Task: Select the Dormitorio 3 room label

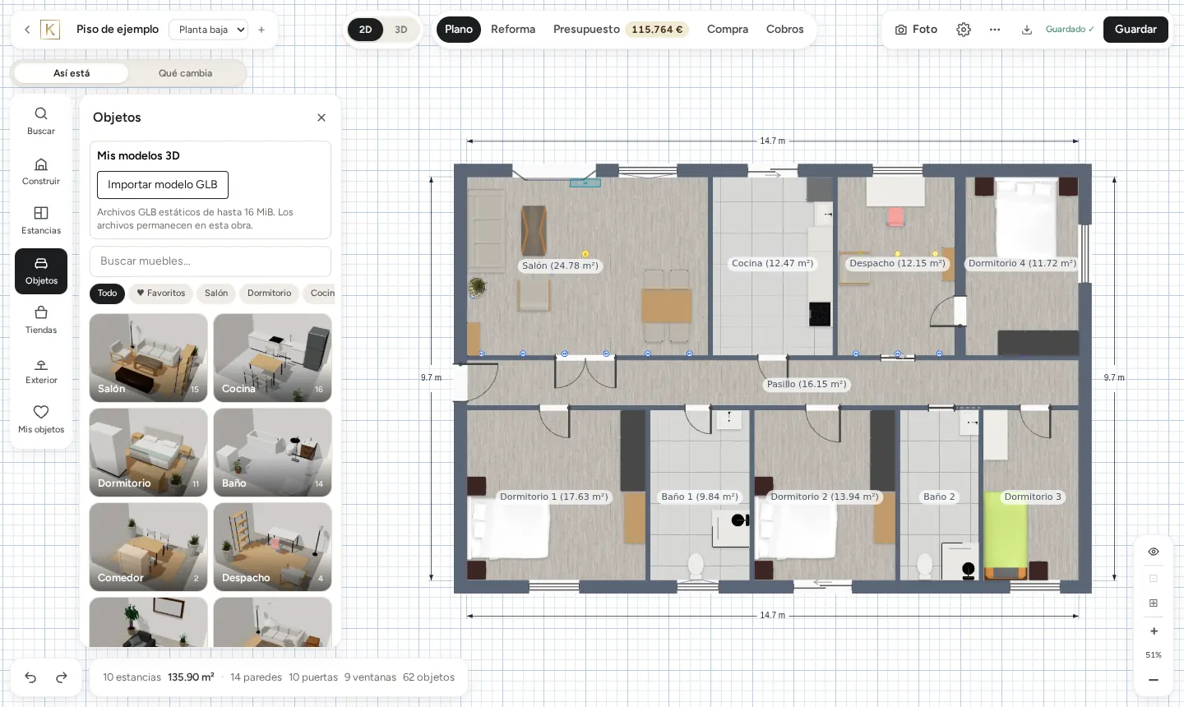Action: [1033, 497]
